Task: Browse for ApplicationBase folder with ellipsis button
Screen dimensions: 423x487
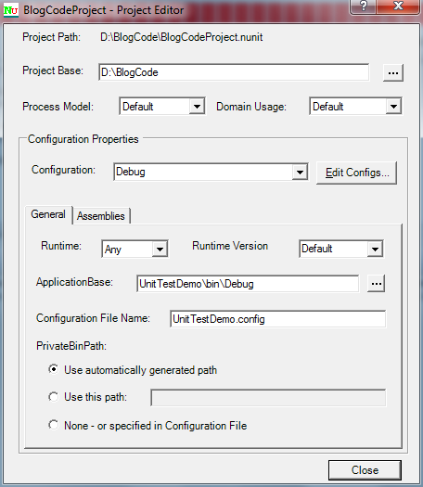Action: 376,283
